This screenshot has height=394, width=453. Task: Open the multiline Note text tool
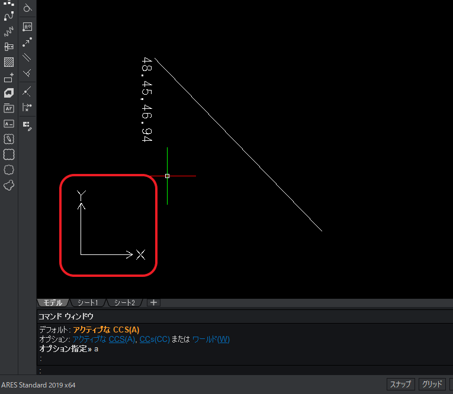tap(9, 108)
